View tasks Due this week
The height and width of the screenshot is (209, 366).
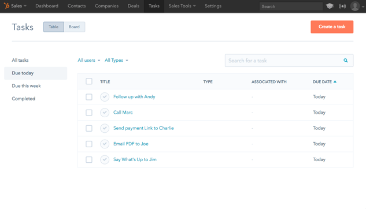click(x=26, y=86)
